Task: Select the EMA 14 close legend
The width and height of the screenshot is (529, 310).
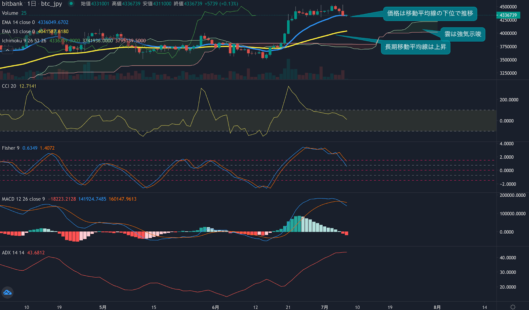Action: [18, 22]
